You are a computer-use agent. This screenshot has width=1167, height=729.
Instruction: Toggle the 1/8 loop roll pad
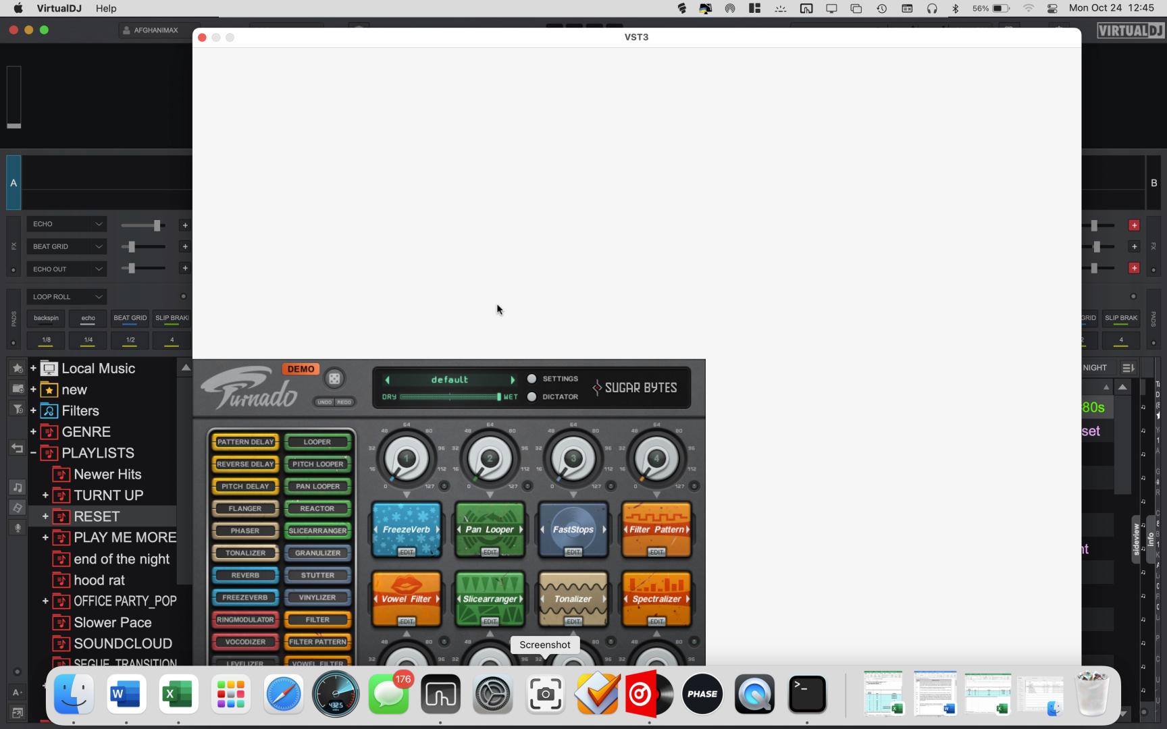47,340
